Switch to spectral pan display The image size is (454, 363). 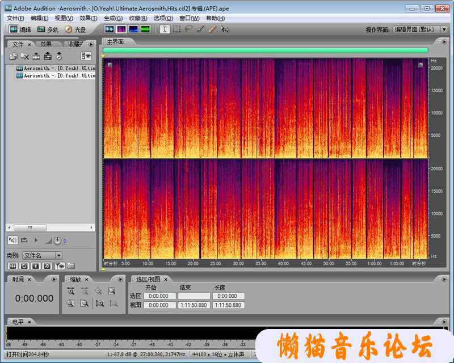tap(133, 29)
